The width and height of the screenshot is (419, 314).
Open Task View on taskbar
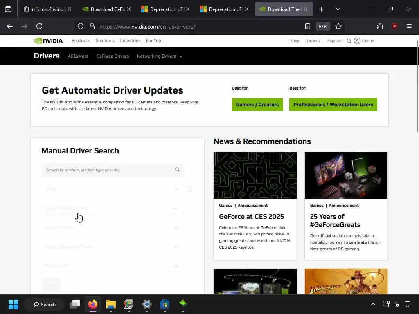click(x=75, y=304)
